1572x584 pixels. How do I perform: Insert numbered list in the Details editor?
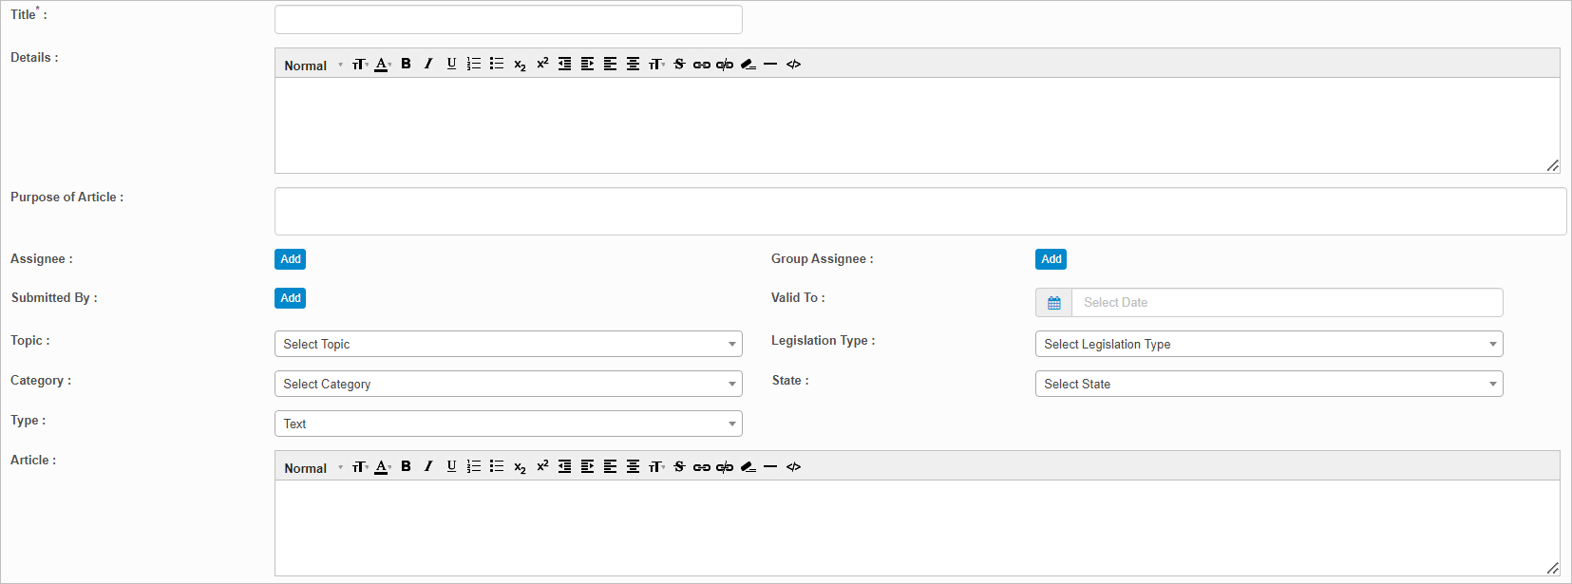click(x=474, y=64)
